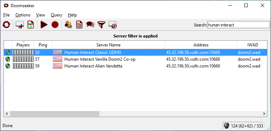The width and height of the screenshot is (271, 131).
Task: Start game with the play triangle icon
Action: (44, 25)
